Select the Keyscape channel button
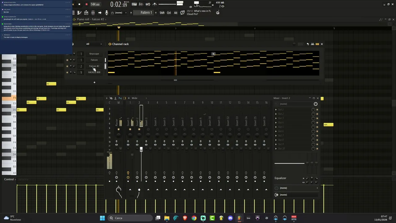 (x=94, y=54)
